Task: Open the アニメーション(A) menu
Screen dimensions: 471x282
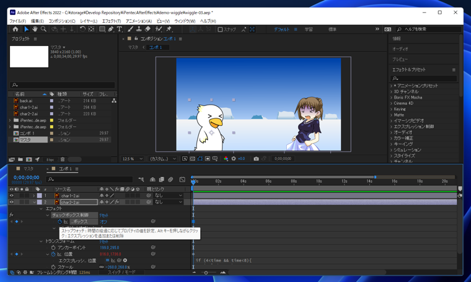Action: (139, 21)
